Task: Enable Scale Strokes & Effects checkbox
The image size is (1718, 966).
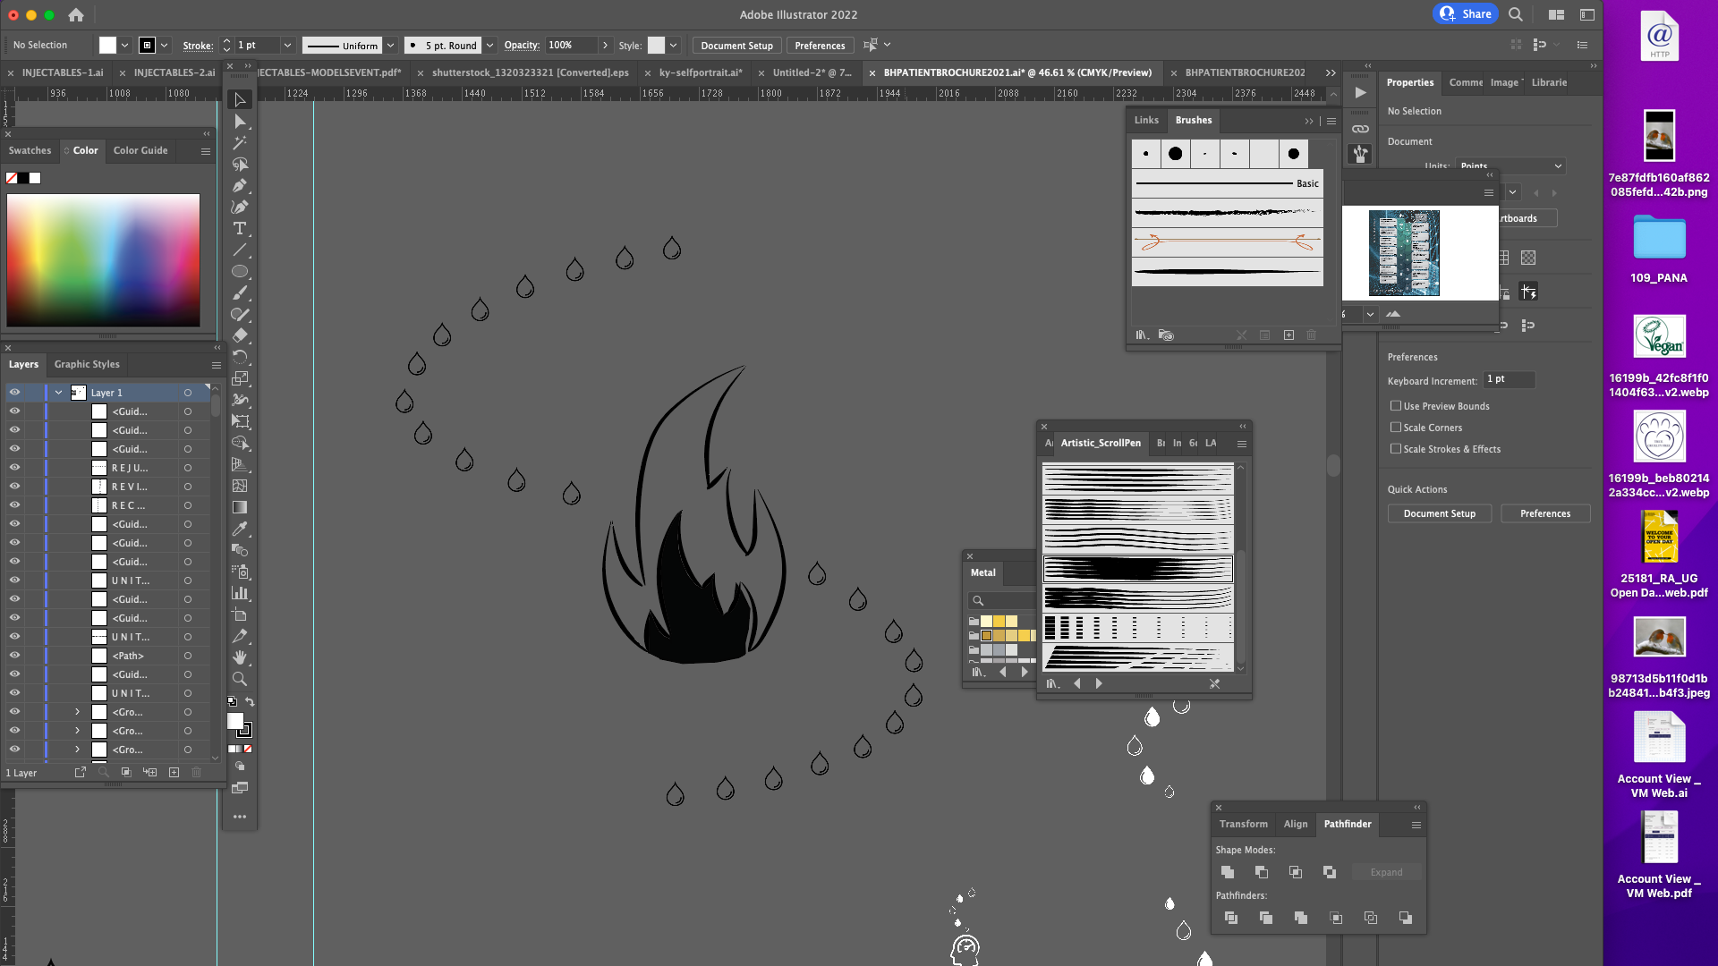Action: 1396,449
